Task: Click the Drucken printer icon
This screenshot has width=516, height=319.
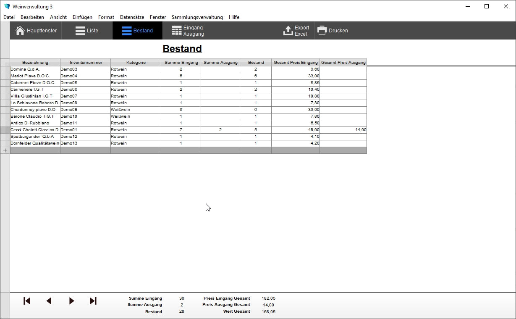Action: (322, 31)
